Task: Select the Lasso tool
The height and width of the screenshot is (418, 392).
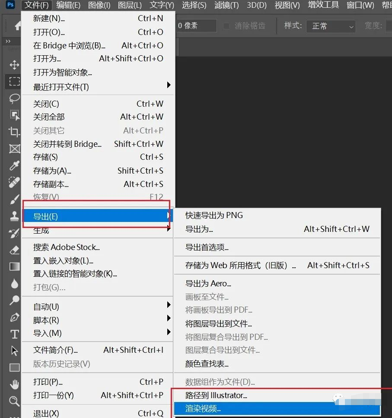Action: click(14, 98)
